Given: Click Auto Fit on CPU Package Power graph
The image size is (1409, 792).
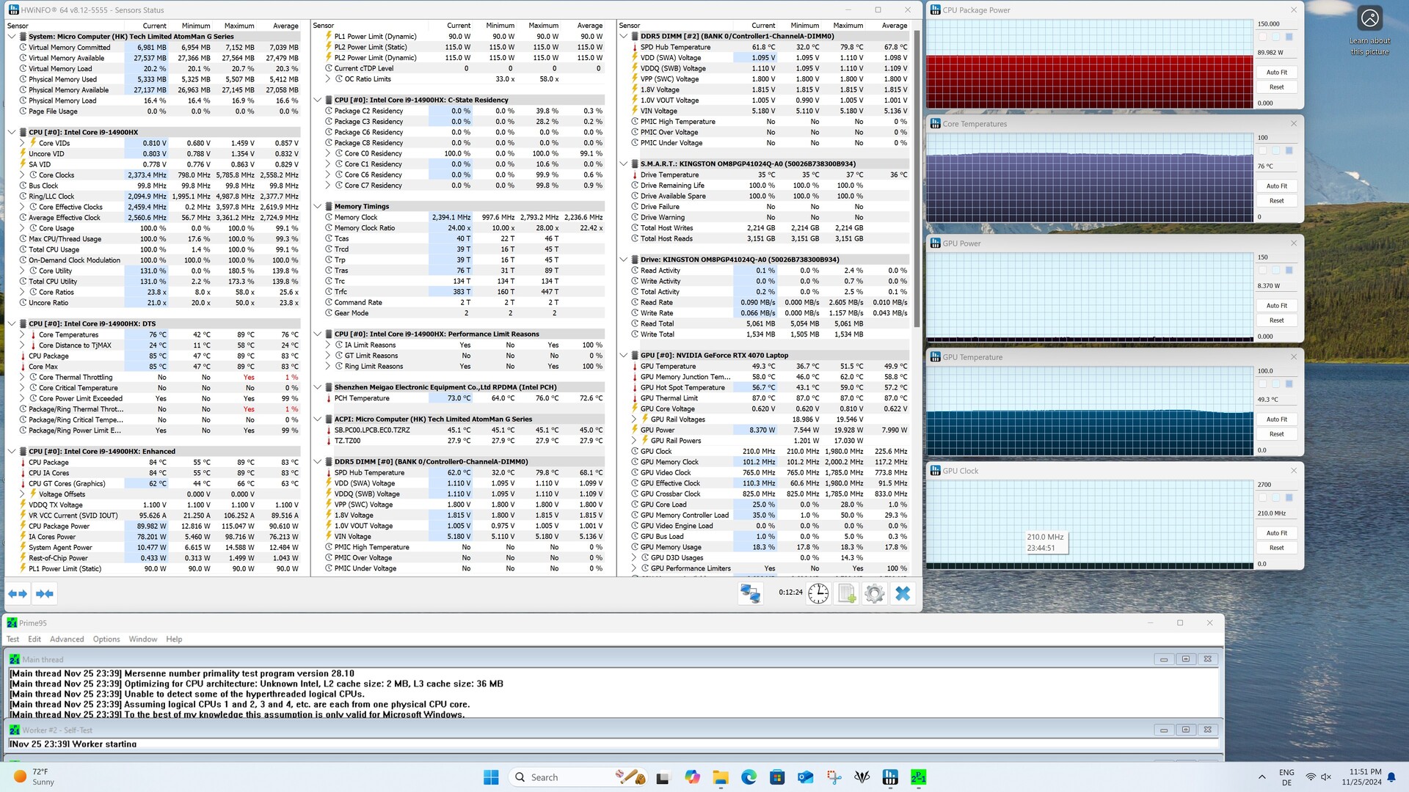Looking at the screenshot, I should 1276,72.
